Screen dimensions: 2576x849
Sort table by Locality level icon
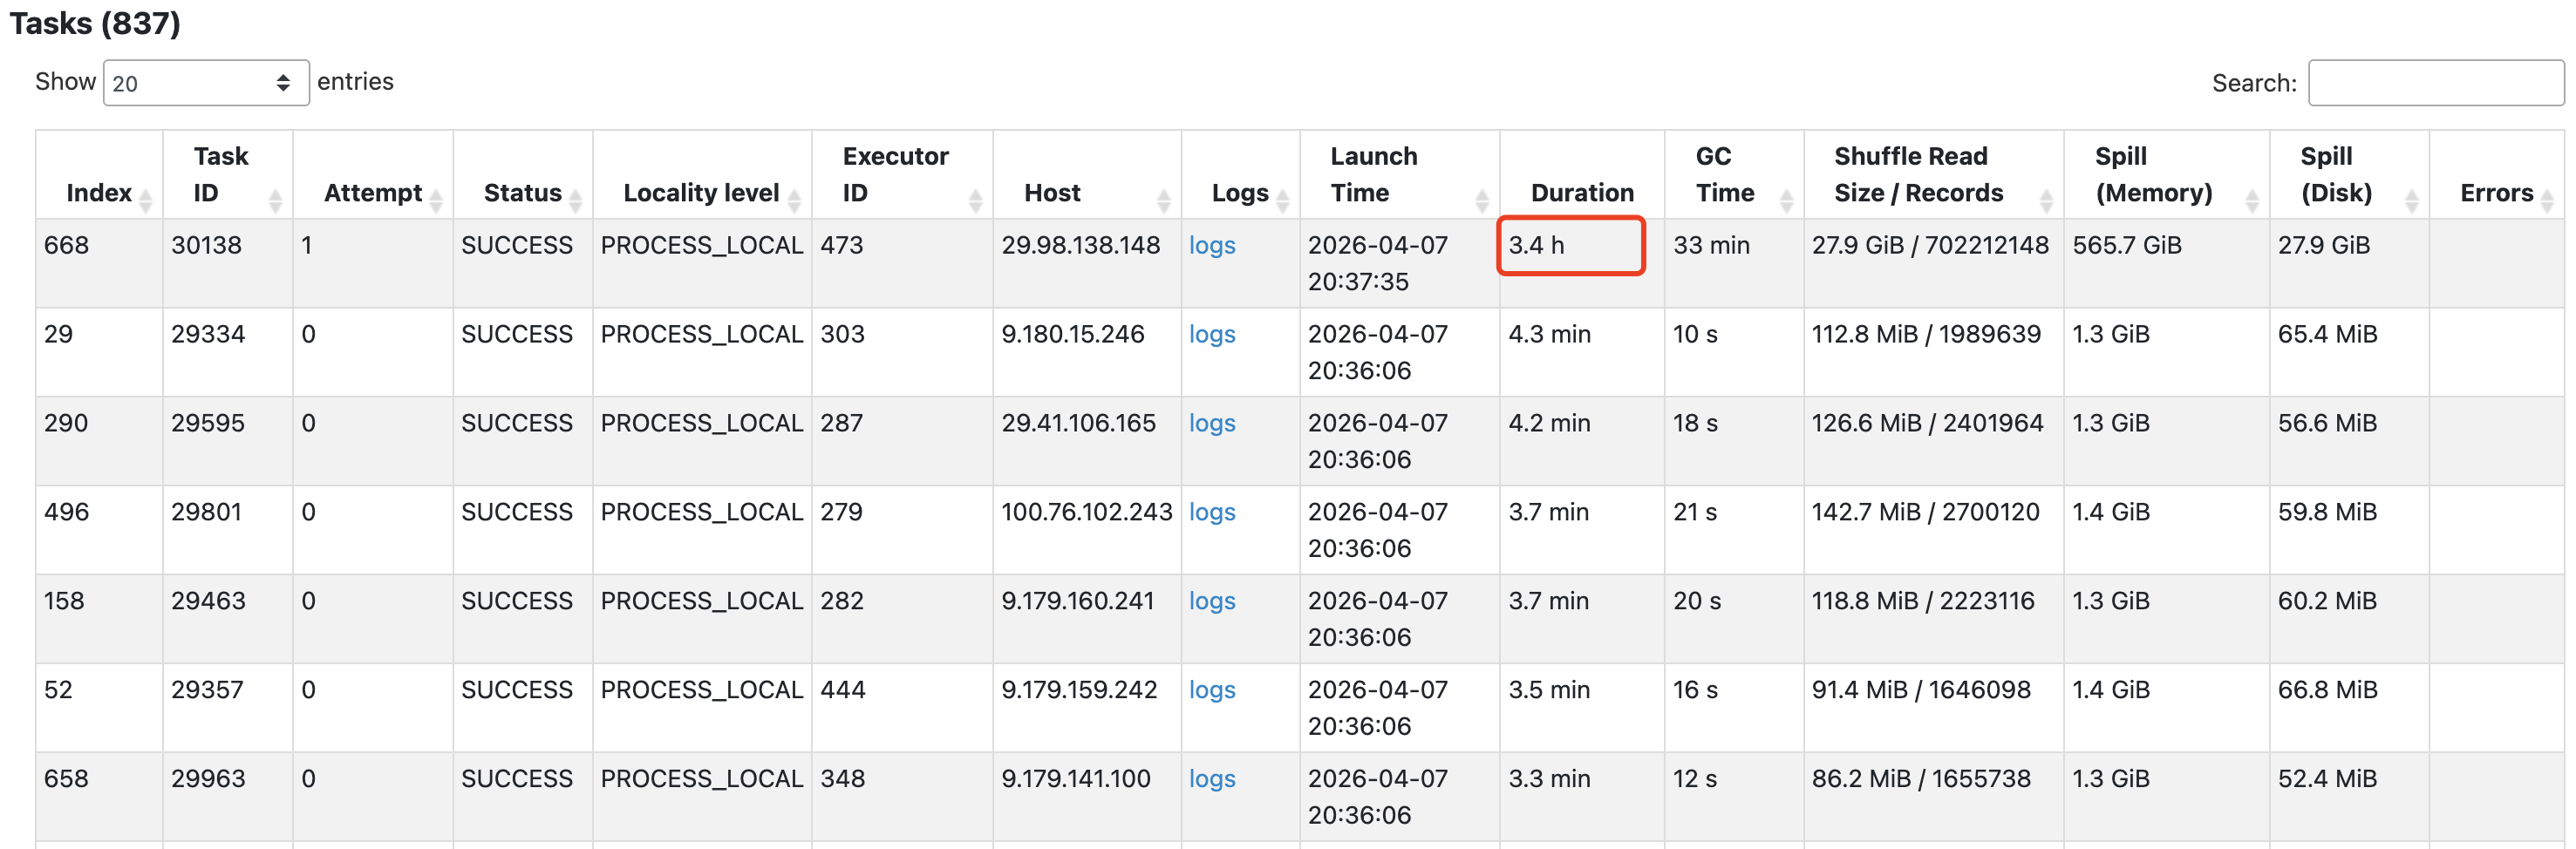coord(795,200)
